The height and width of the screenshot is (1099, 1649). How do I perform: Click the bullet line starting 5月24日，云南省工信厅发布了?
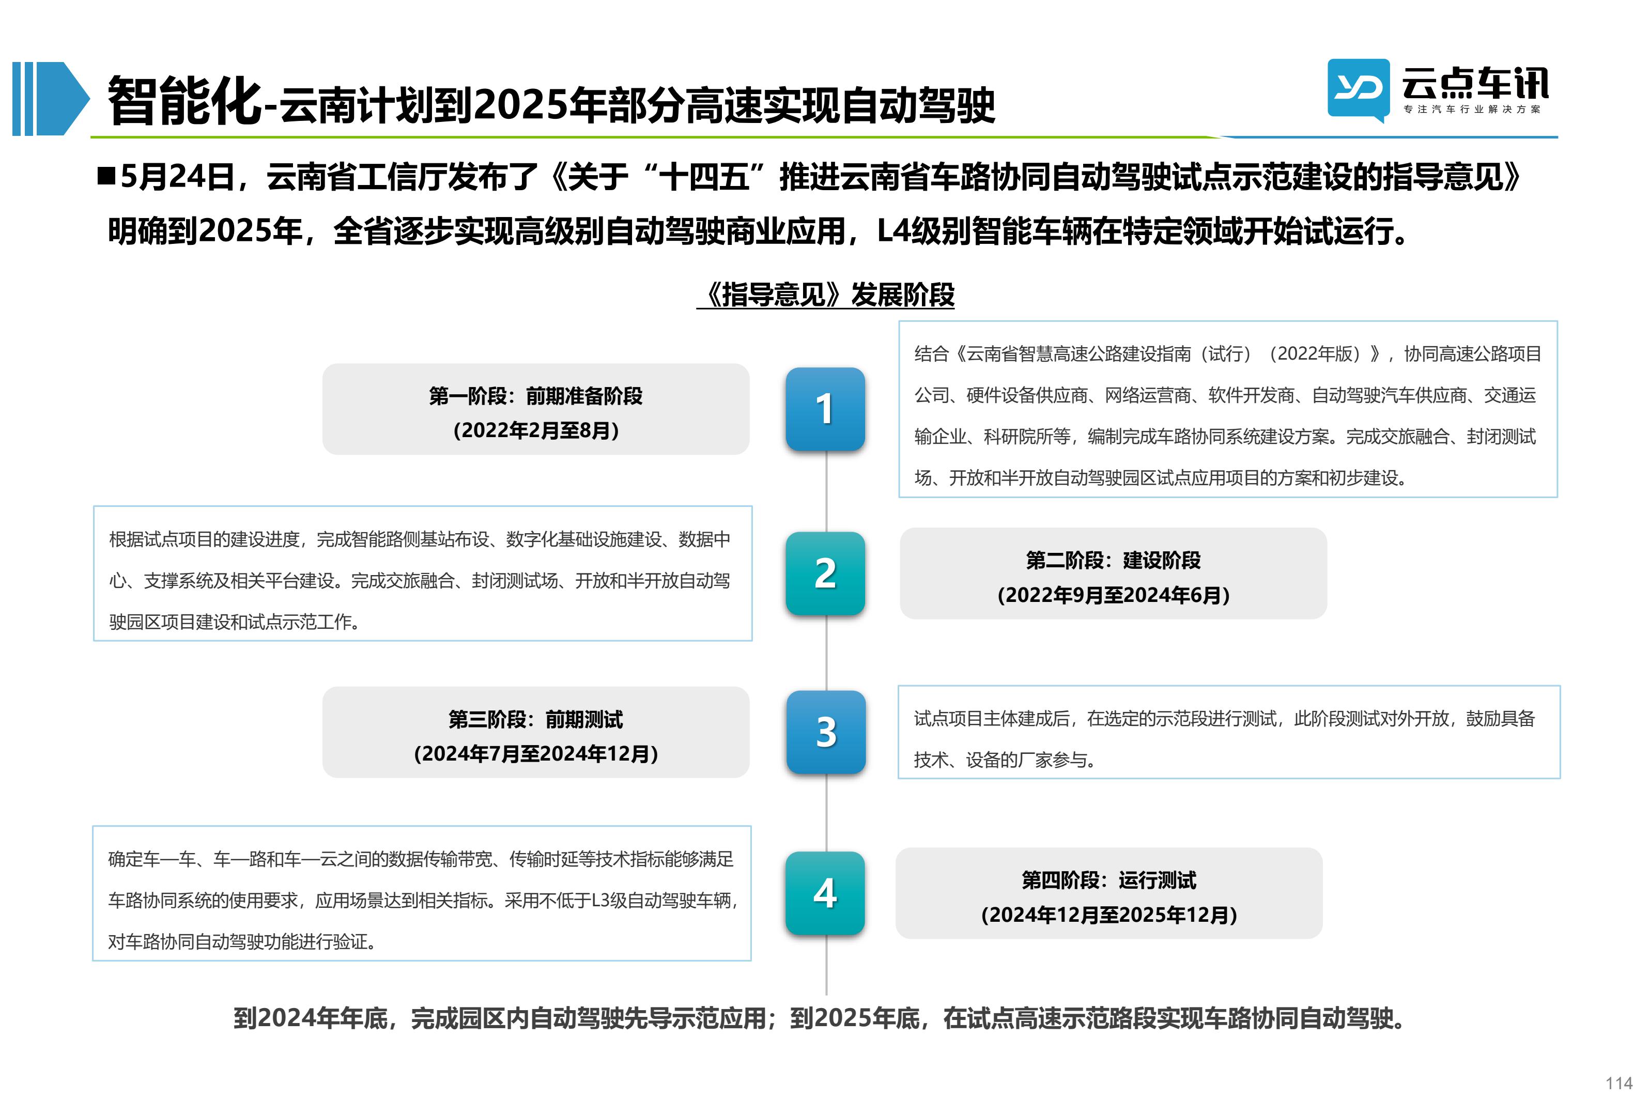tap(809, 176)
